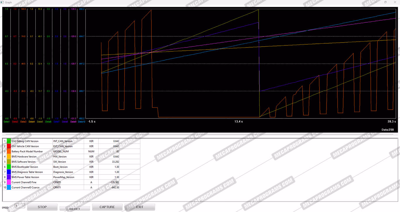Click the Data1 axis label
Screen dimensions: 400x212
coord(6,121)
